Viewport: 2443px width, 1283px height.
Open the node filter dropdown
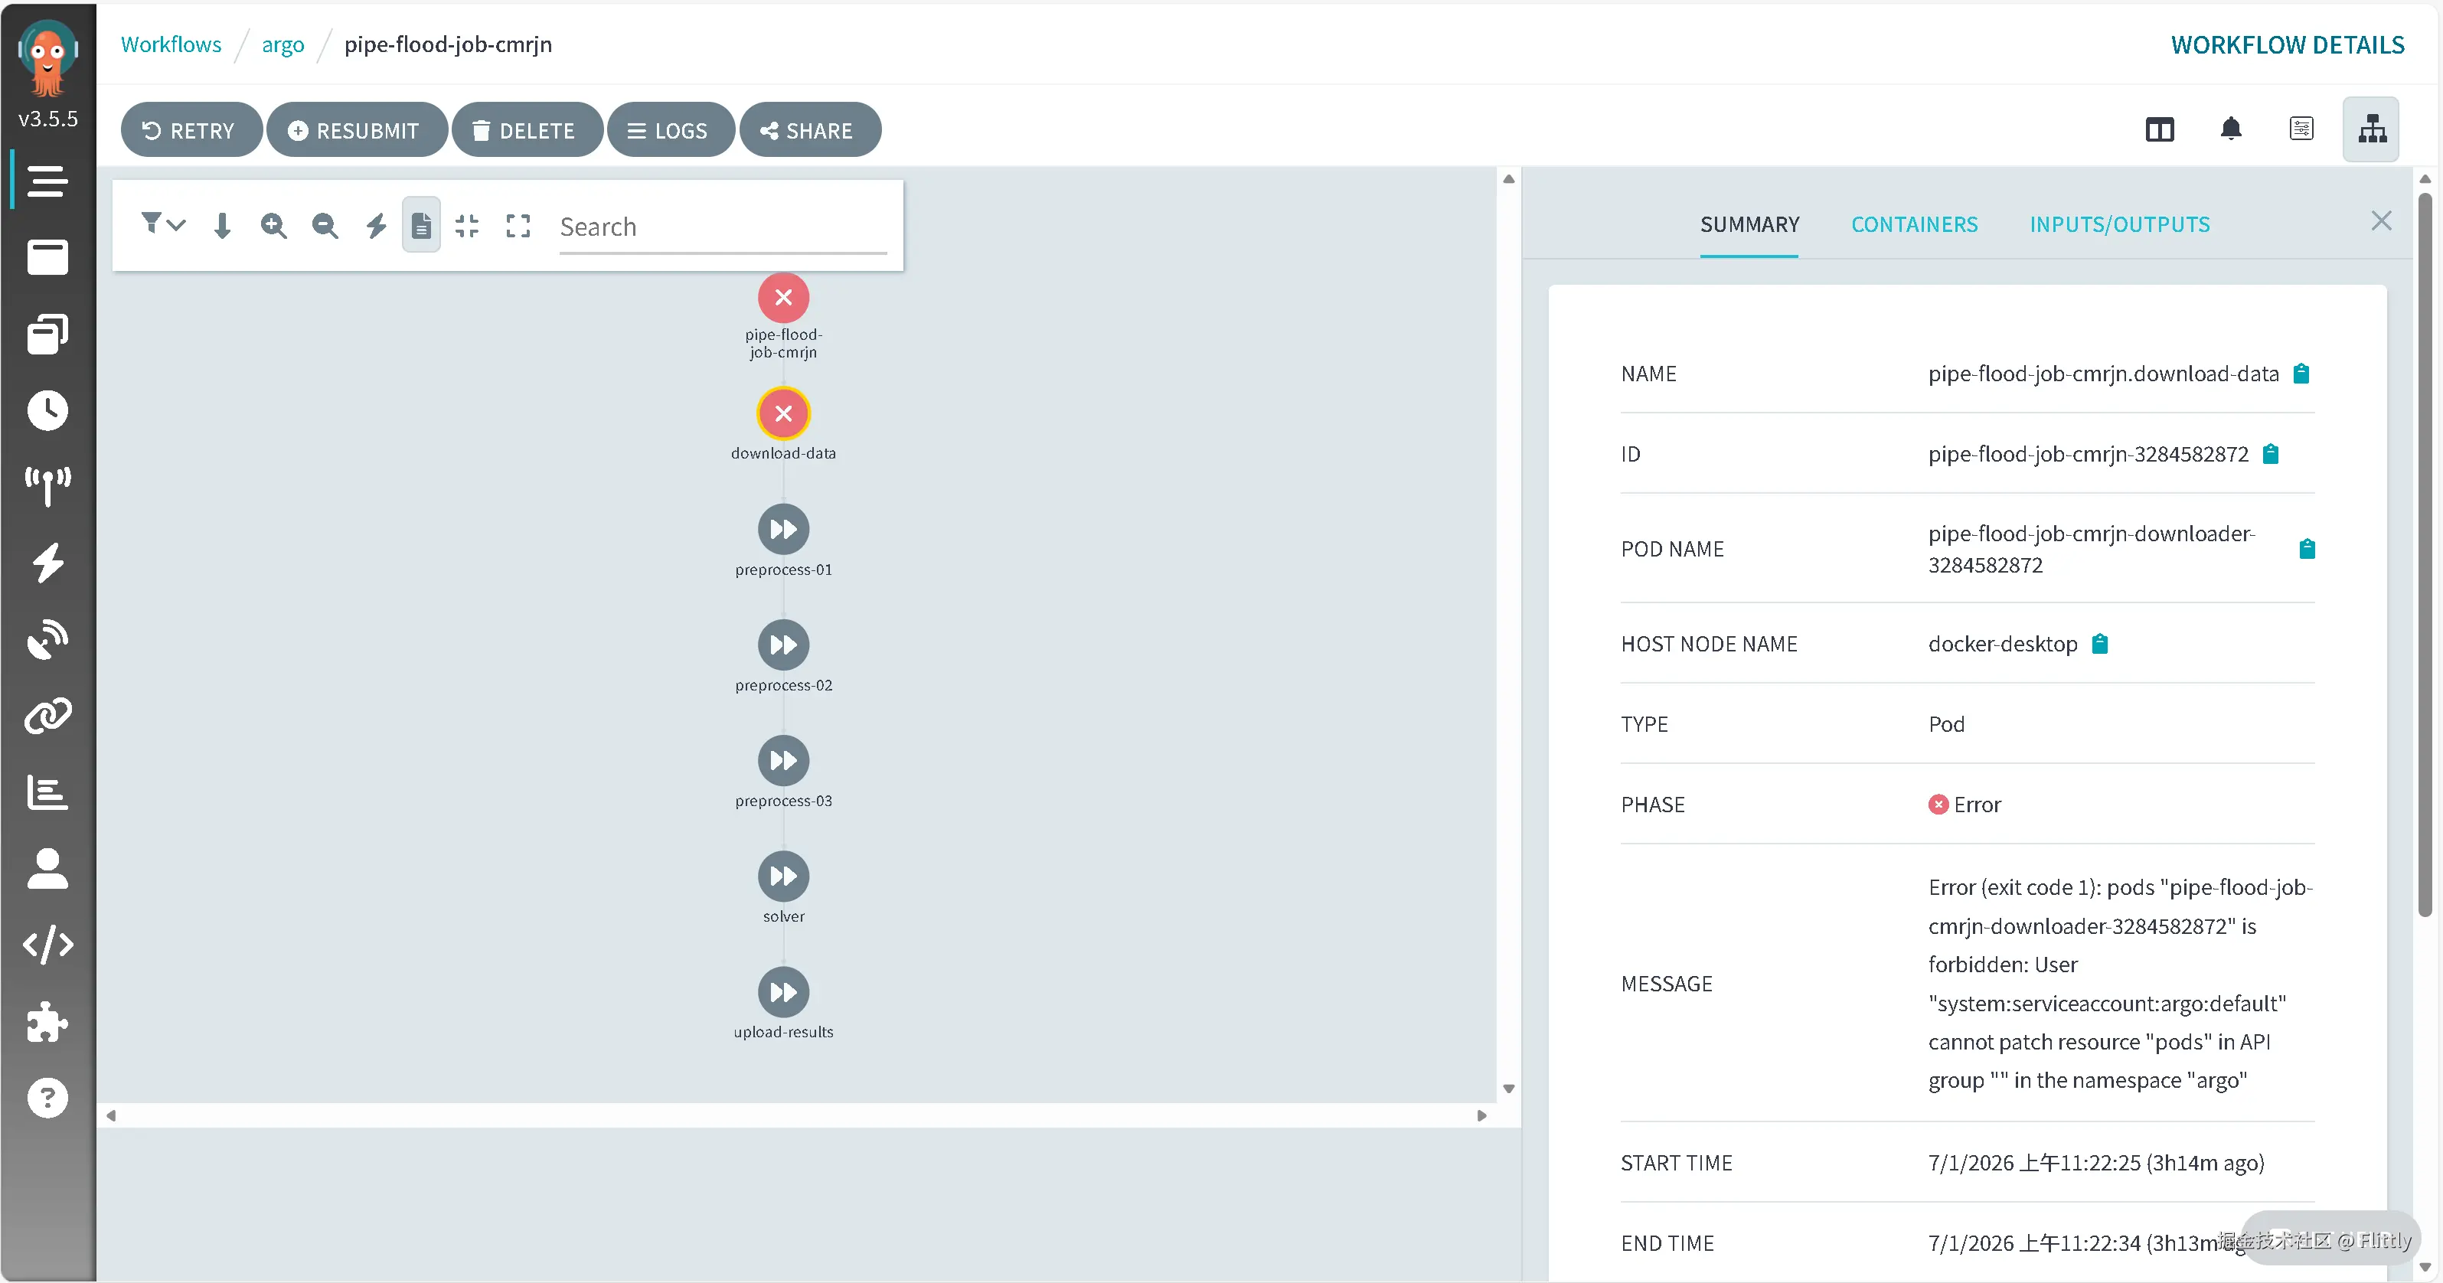162,225
